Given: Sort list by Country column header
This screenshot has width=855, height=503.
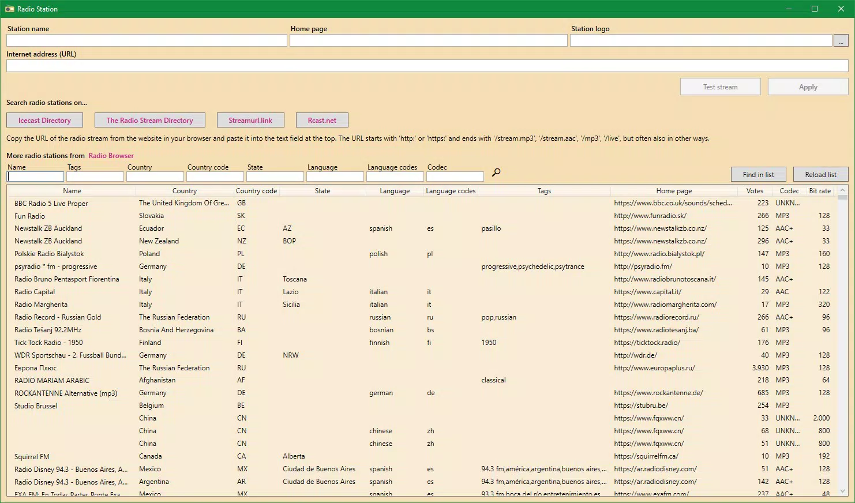Looking at the screenshot, I should [185, 191].
